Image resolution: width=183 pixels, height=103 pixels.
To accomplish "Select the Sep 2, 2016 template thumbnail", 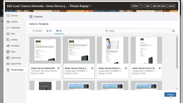I will 79,50.
